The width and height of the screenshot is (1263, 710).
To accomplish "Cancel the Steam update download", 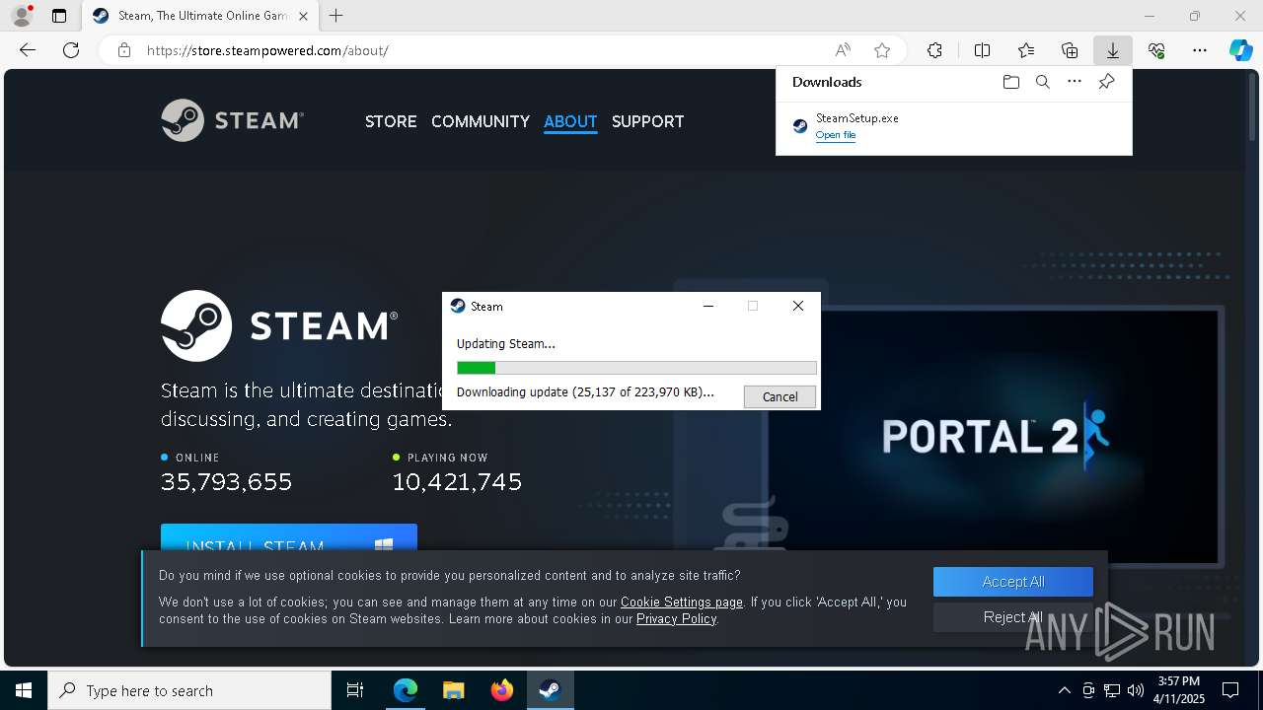I will click(x=780, y=396).
